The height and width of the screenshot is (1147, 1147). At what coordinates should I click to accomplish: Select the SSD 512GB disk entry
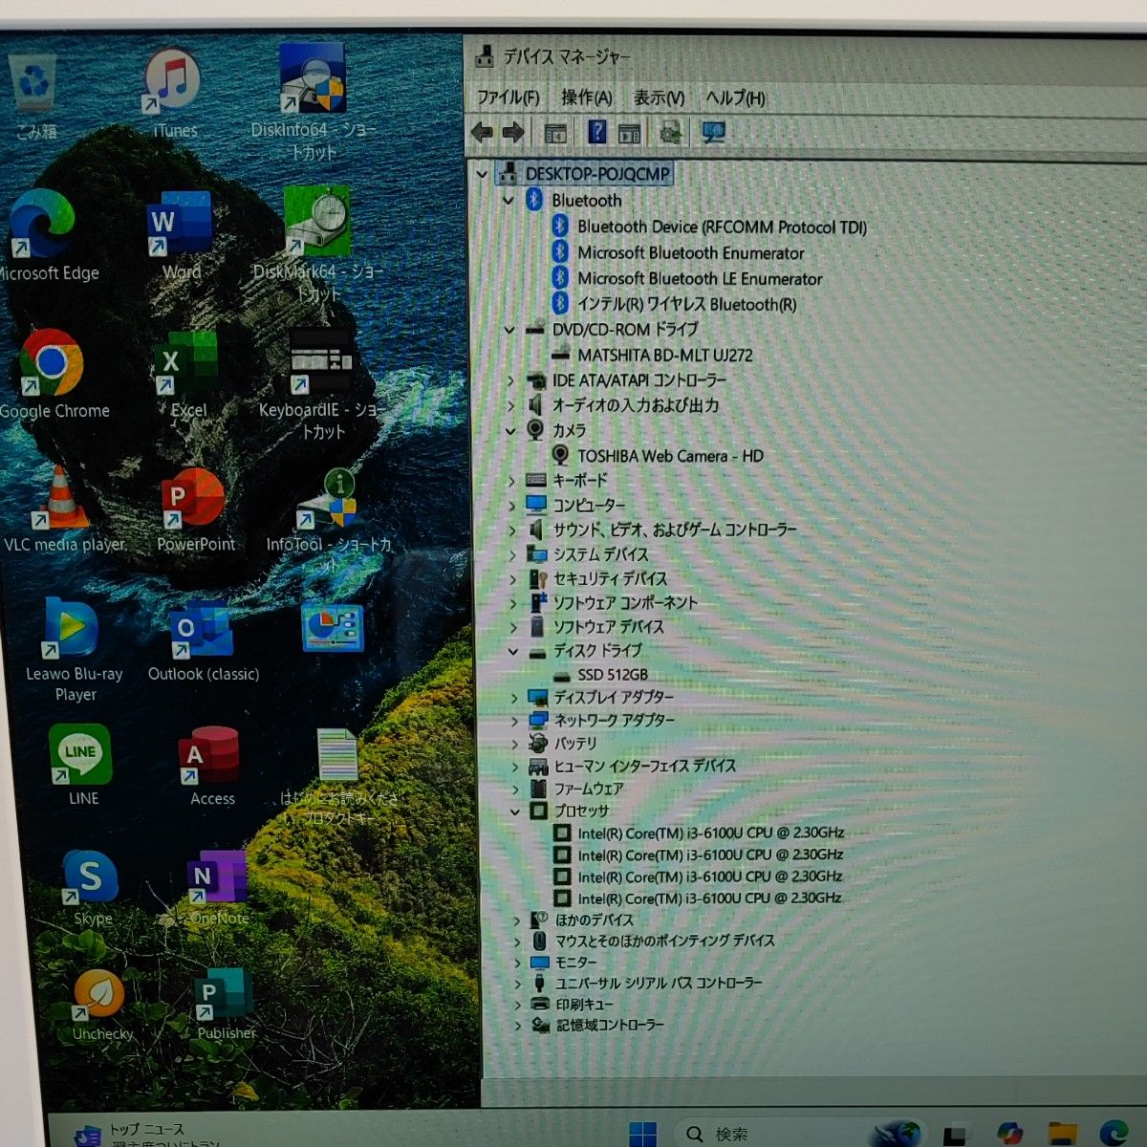[x=613, y=675]
